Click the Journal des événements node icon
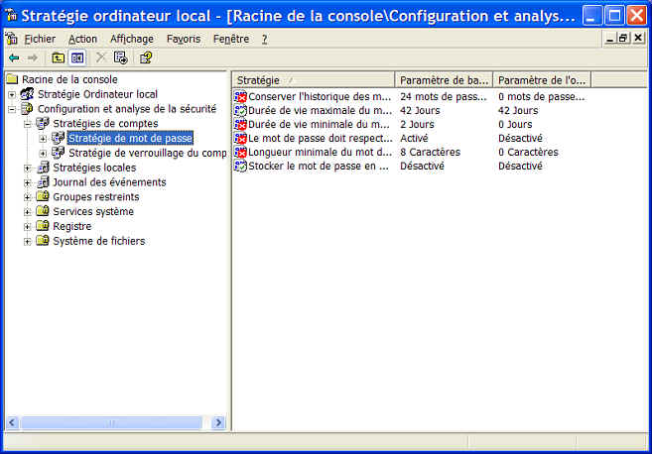Screen dimensions: 652x454 point(43,182)
